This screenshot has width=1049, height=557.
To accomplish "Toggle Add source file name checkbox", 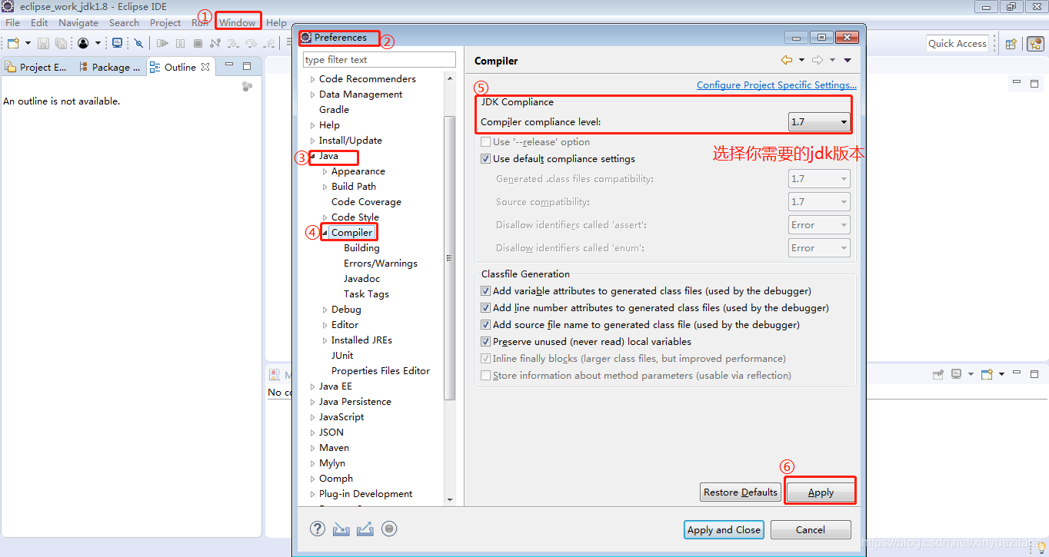I will pyautogui.click(x=485, y=325).
